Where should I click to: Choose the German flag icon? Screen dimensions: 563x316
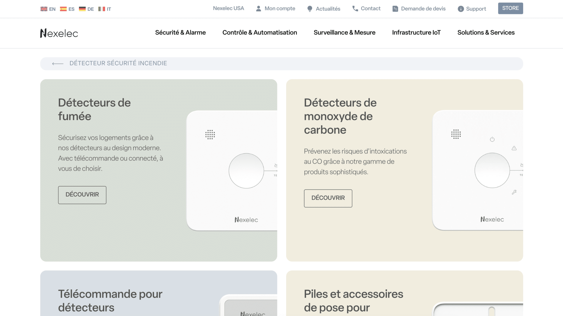(x=82, y=9)
